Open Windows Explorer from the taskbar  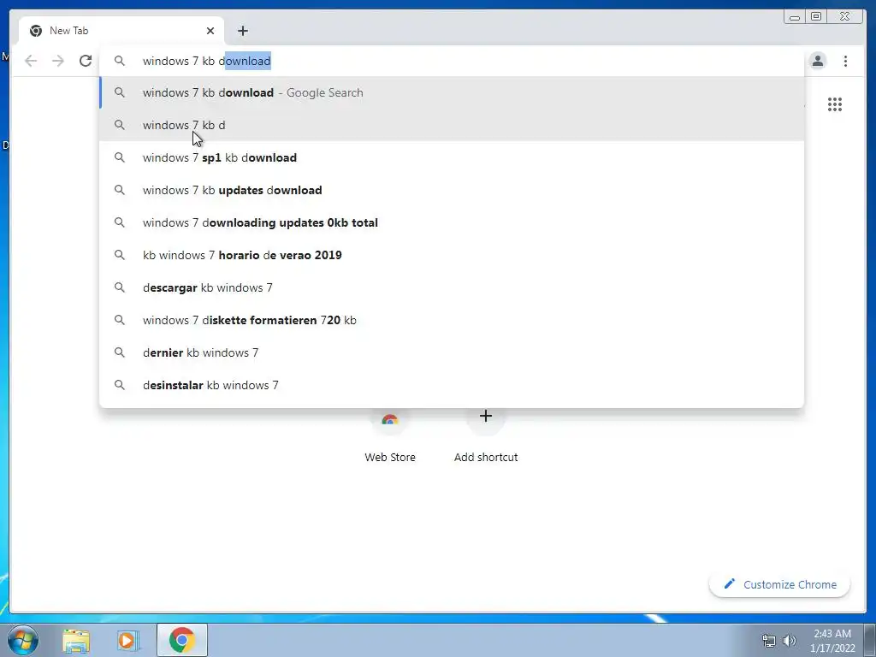pos(76,641)
